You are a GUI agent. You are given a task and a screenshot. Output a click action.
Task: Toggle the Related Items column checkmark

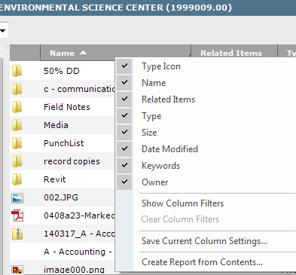[x=124, y=99]
